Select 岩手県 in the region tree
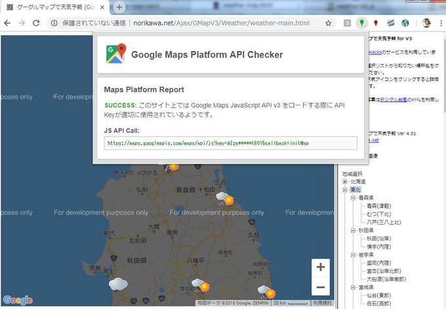446x309 pixels. point(366,255)
